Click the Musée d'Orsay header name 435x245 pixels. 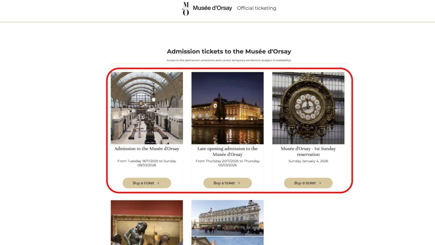pyautogui.click(x=212, y=8)
